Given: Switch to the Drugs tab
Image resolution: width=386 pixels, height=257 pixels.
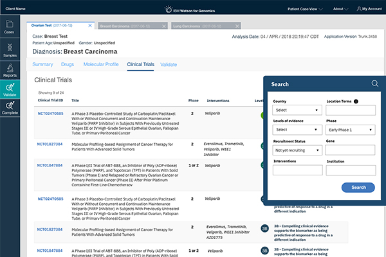Looking at the screenshot, I should pyautogui.click(x=66, y=65).
